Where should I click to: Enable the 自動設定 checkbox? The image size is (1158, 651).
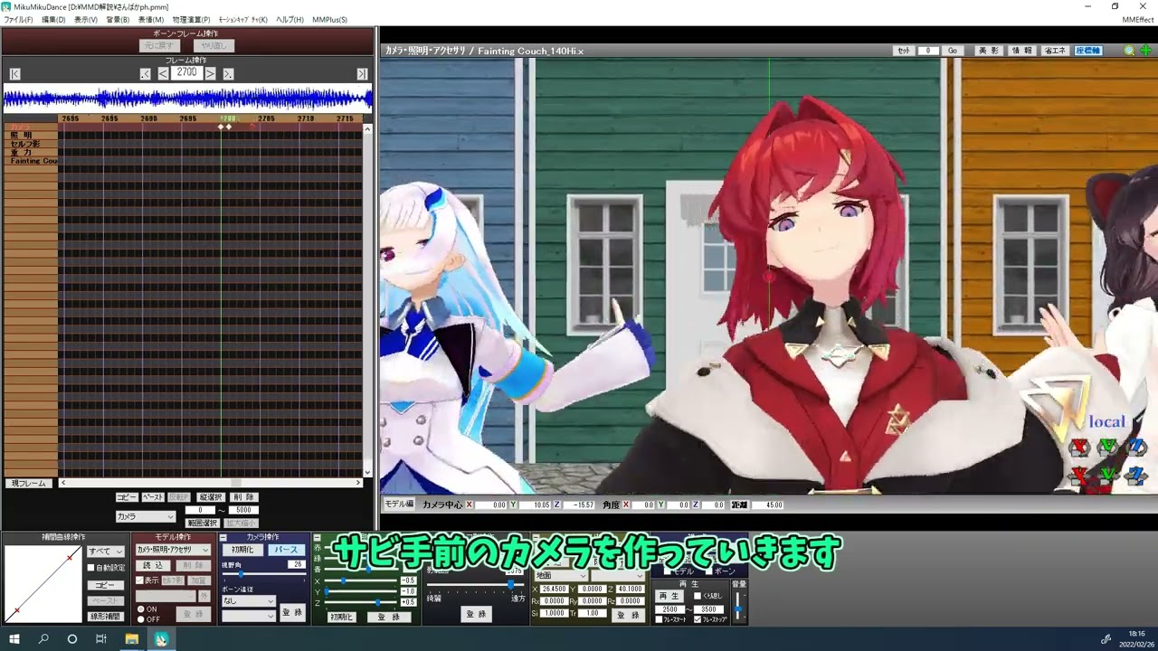[x=91, y=568]
